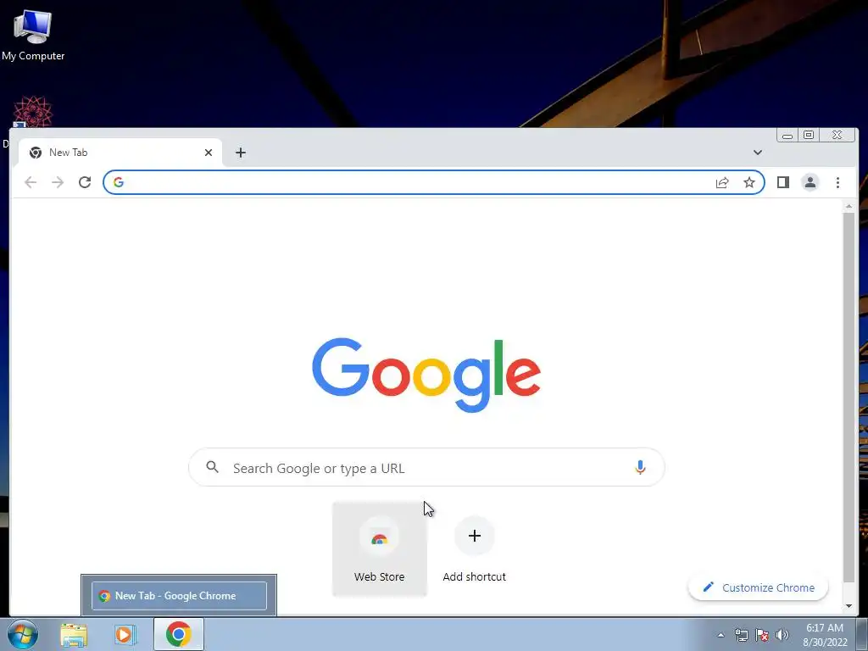Open the My Computer desktop icon
This screenshot has height=651, width=868.
pos(33,35)
